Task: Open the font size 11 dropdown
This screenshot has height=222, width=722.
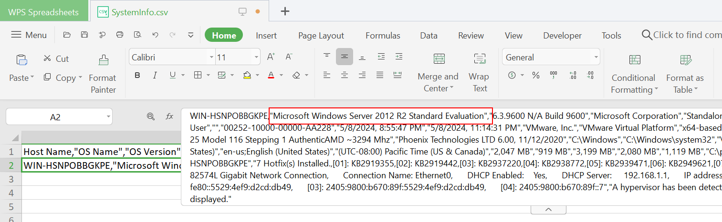Action: [x=256, y=57]
